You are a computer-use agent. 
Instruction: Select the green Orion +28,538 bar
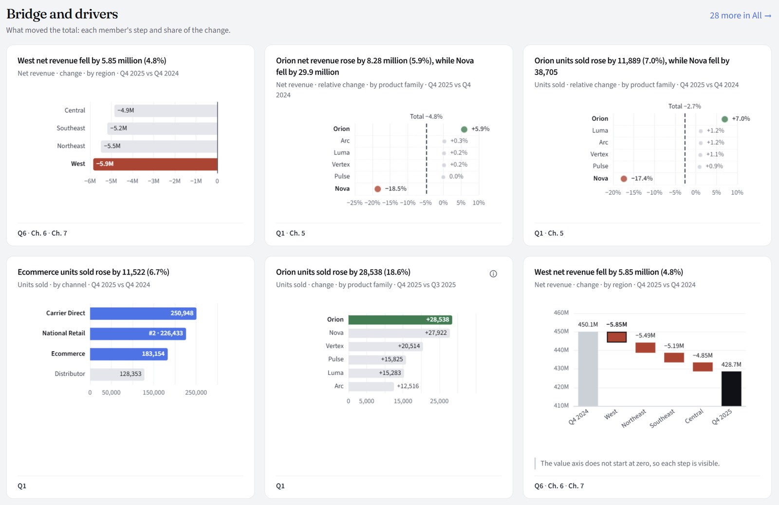click(x=400, y=320)
